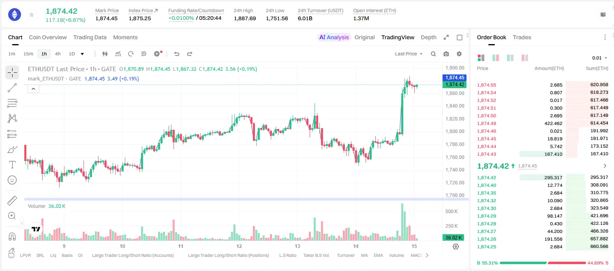
Task: Open the Last Price dropdown
Action: coord(409,54)
